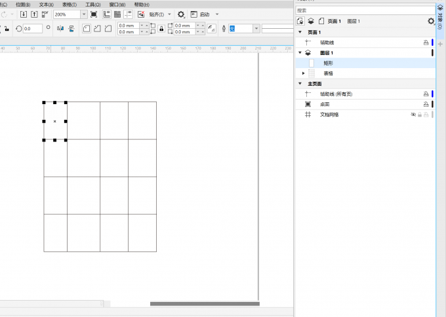Open the 表格(T) menu
This screenshot has width=446, height=317.
point(70,5)
